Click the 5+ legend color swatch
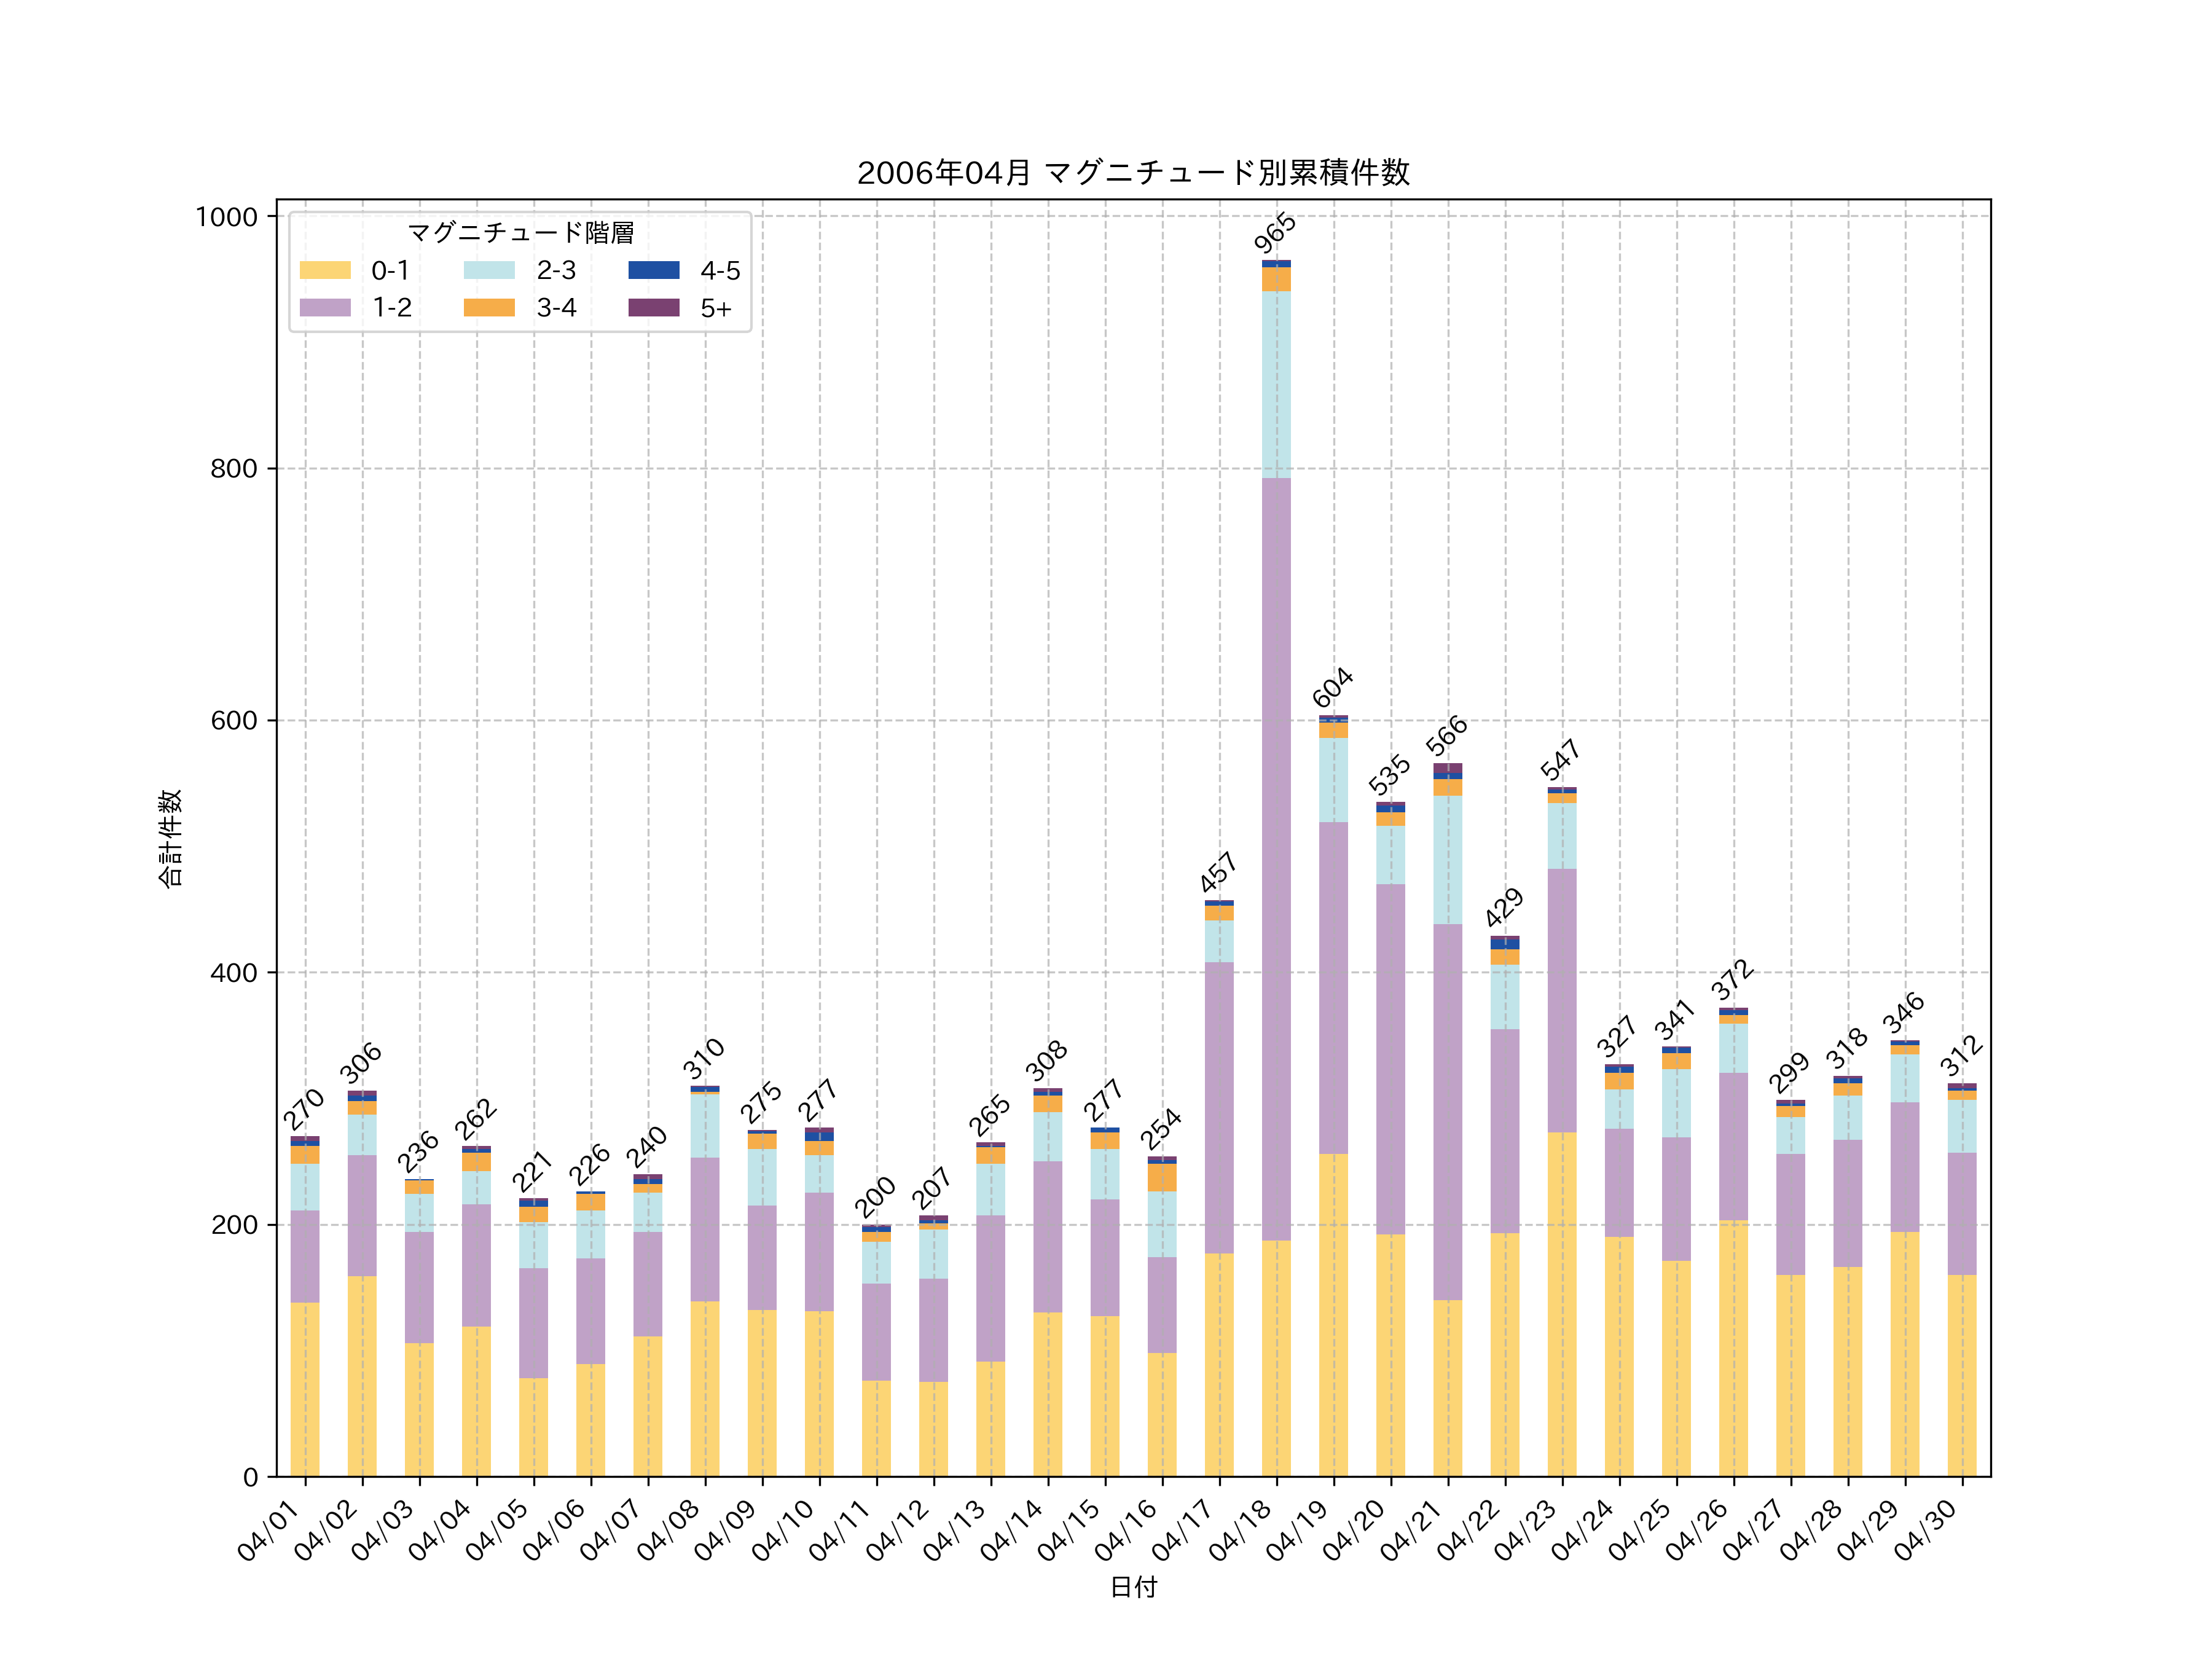This screenshot has width=2212, height=1659. [x=653, y=307]
